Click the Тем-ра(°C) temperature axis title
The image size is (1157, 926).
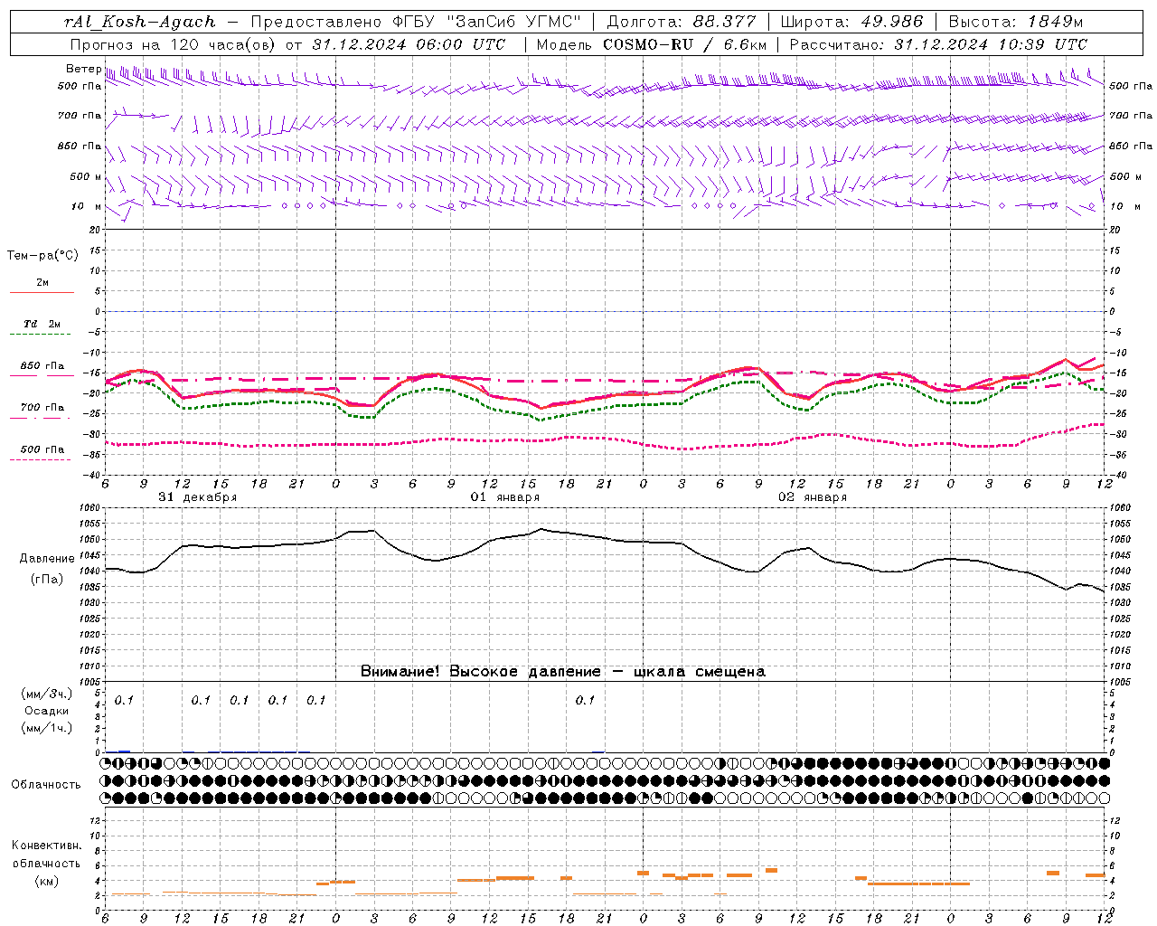pos(42,256)
